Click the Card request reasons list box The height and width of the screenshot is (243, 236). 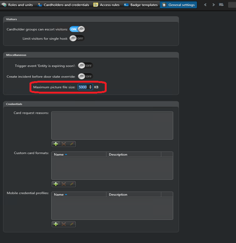pyautogui.click(x=112, y=125)
